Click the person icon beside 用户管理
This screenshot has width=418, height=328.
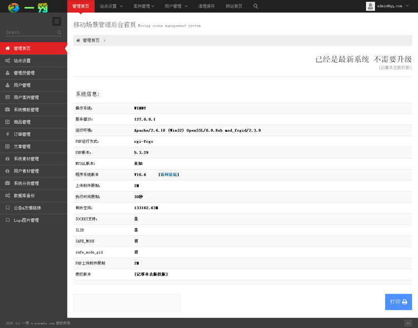(8, 85)
